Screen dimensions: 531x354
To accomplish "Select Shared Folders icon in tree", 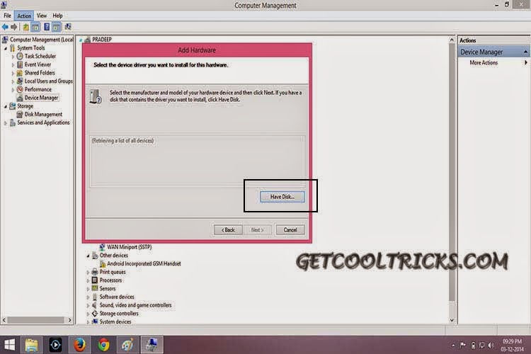I will 20,73.
